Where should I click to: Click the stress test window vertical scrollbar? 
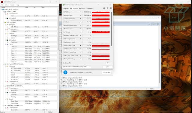(x=159, y=66)
